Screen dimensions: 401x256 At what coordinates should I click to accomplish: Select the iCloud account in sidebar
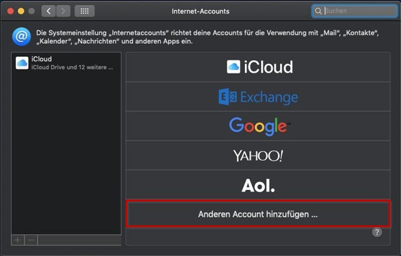[x=66, y=63]
